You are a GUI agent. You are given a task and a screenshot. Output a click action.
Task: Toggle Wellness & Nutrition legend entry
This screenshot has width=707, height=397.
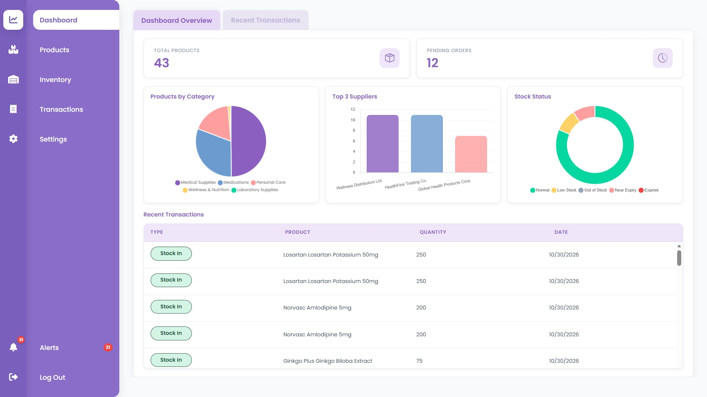coord(206,190)
